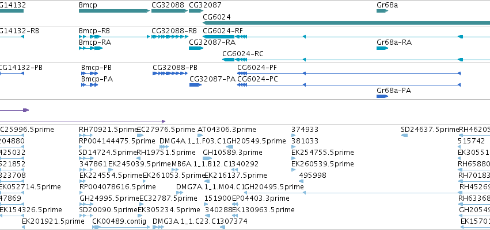Select the Bmcp-PB protein label
This screenshot has width=490, height=230.
click(x=96, y=68)
